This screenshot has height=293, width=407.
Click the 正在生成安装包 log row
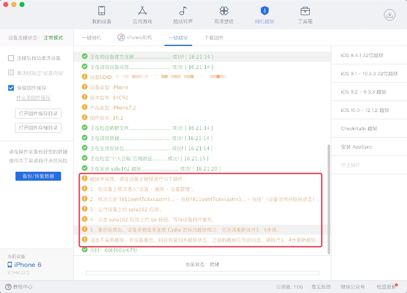(202, 148)
